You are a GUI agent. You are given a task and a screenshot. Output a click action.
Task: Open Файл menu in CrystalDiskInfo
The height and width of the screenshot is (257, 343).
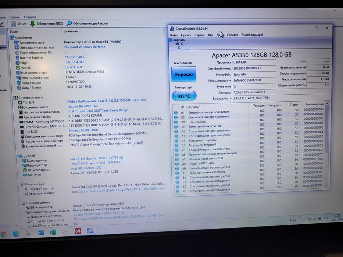click(174, 35)
